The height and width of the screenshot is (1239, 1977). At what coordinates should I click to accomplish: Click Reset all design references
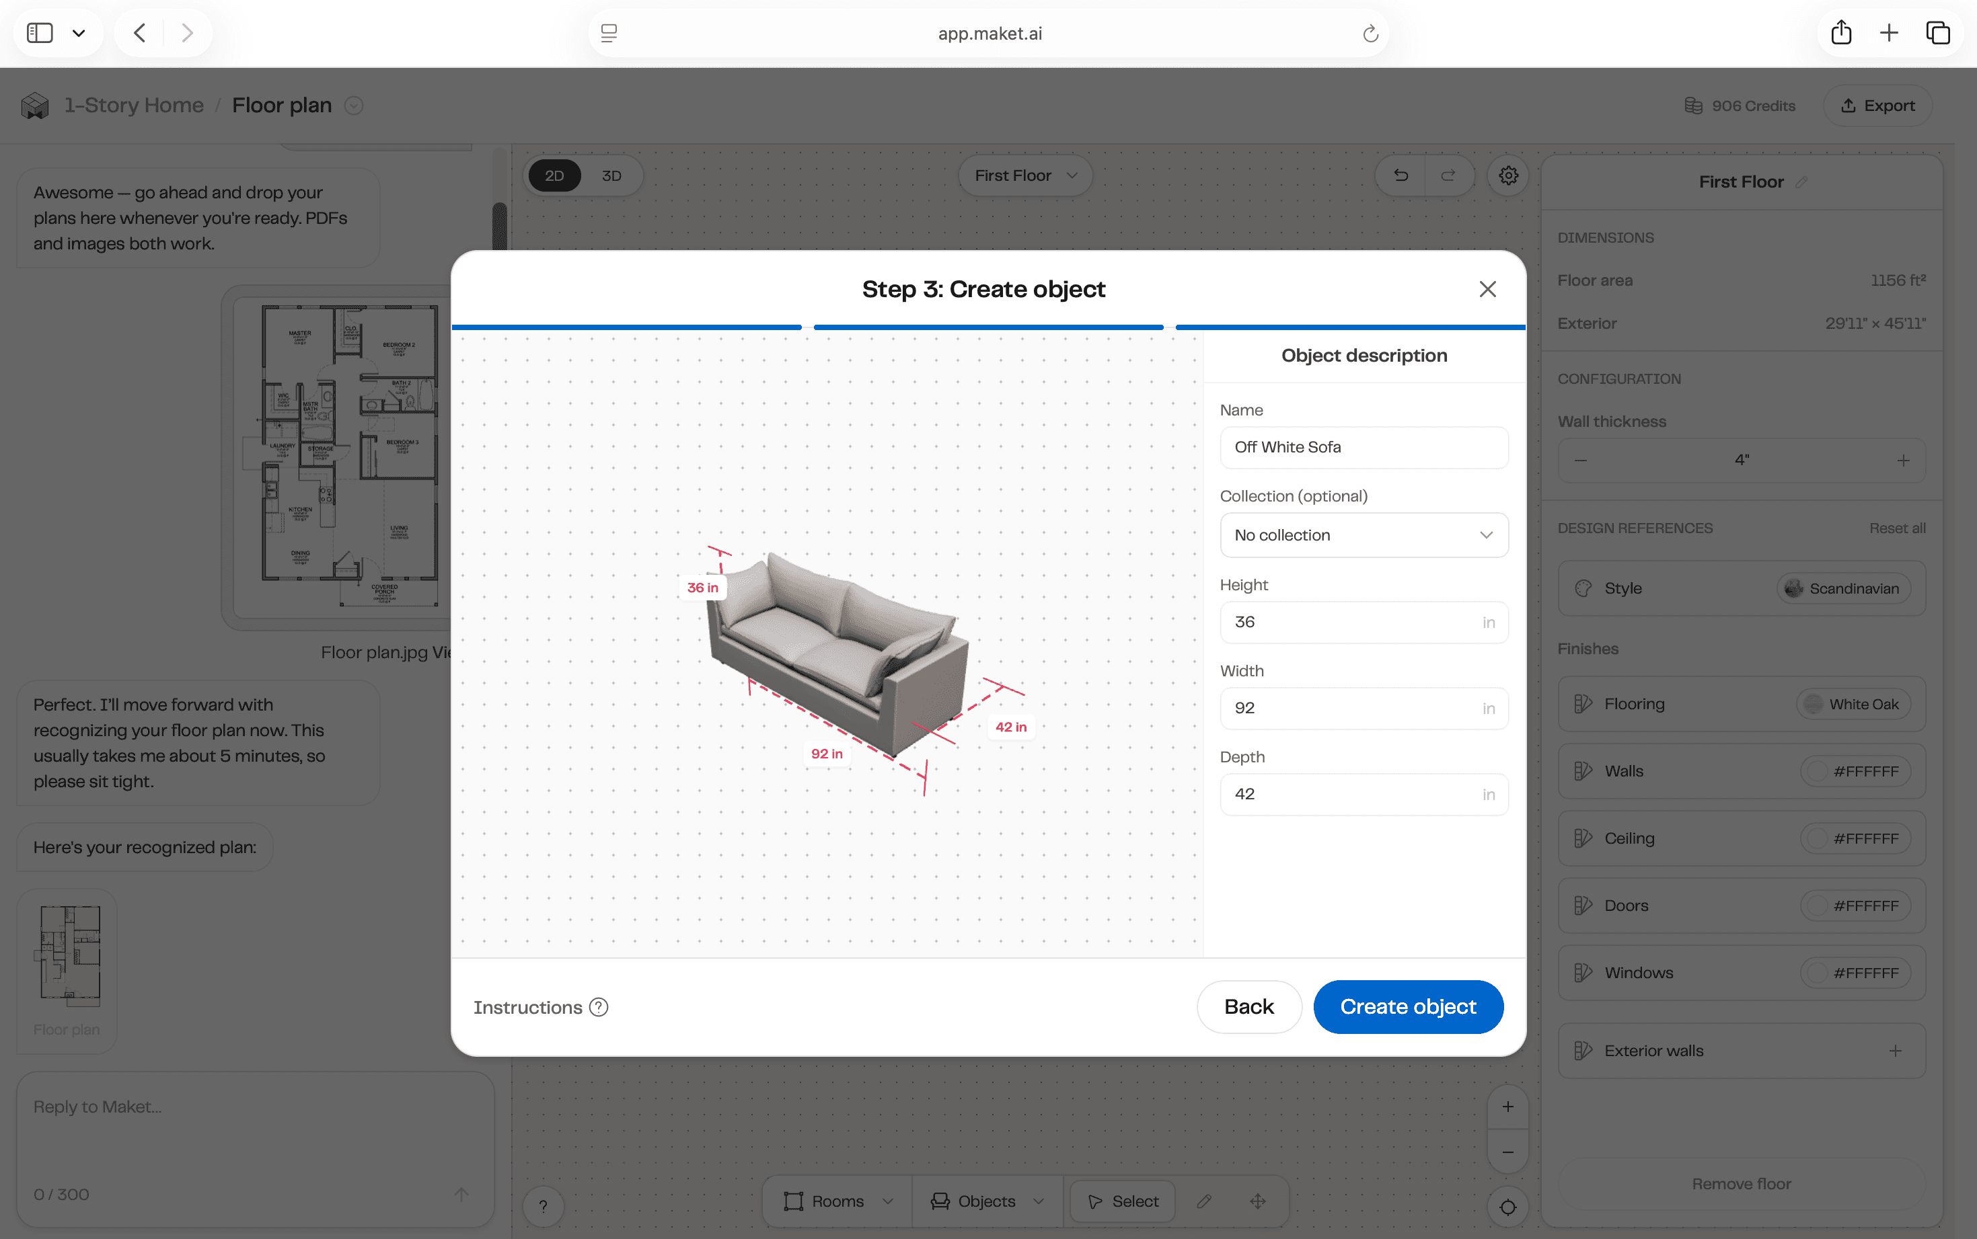(1897, 528)
